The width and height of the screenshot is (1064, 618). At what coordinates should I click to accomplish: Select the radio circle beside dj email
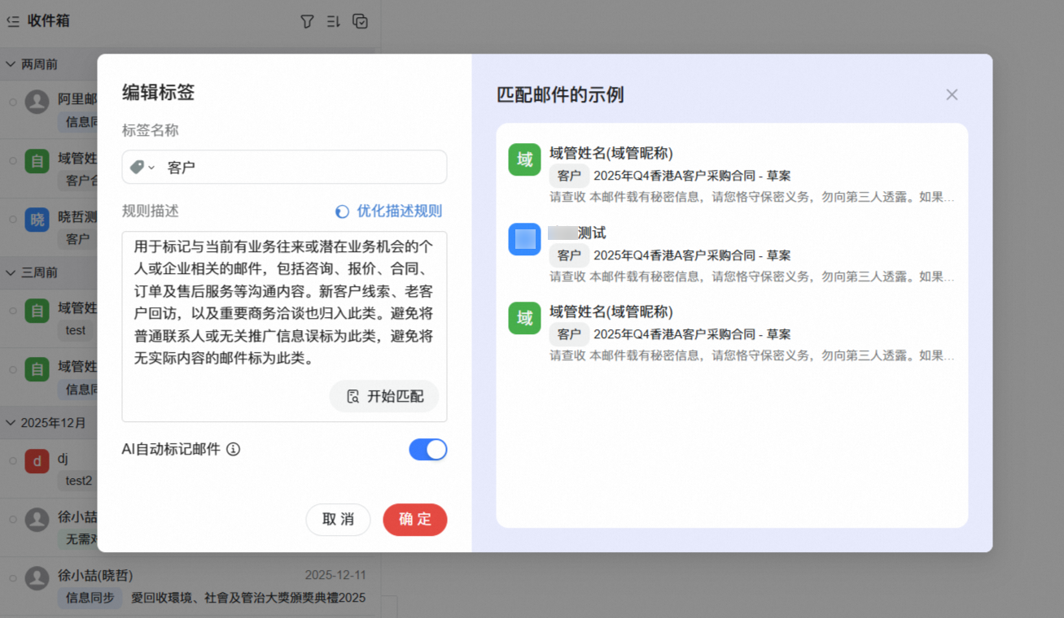(13, 461)
